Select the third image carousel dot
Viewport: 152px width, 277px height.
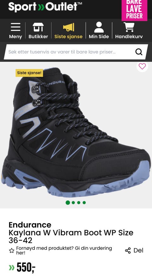79,203
